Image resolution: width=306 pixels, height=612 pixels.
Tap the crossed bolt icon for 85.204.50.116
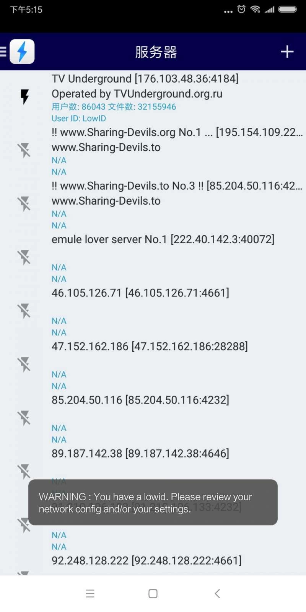click(x=24, y=418)
